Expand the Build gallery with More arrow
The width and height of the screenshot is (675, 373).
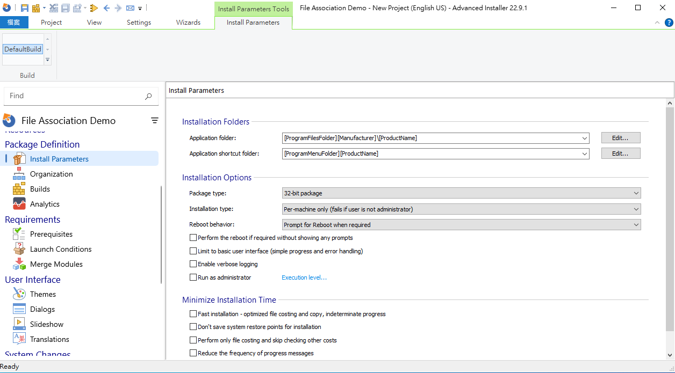pos(47,60)
